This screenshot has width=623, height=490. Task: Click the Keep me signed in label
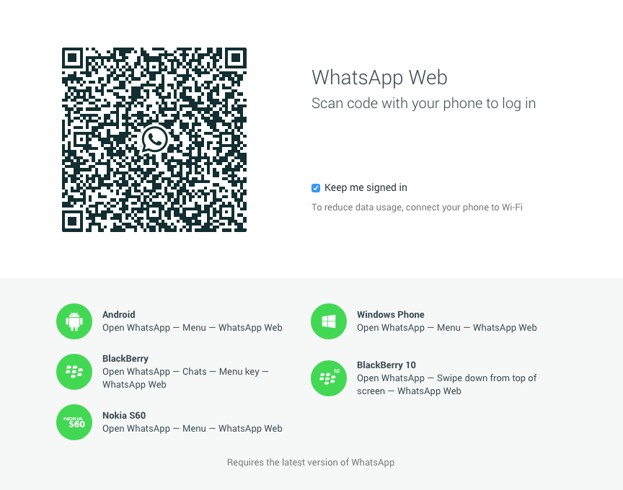point(366,187)
